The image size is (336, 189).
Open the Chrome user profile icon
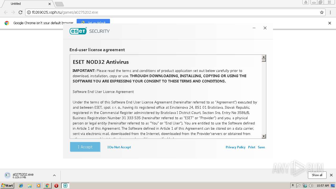[x=306, y=2]
